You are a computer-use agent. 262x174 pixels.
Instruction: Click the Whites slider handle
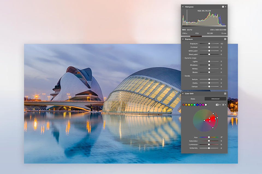click(x=209, y=69)
